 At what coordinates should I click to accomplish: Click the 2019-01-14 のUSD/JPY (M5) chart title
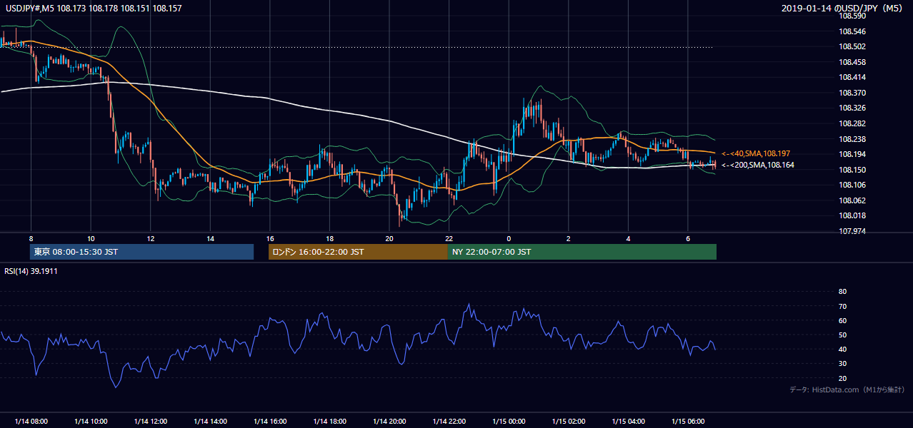tap(843, 9)
